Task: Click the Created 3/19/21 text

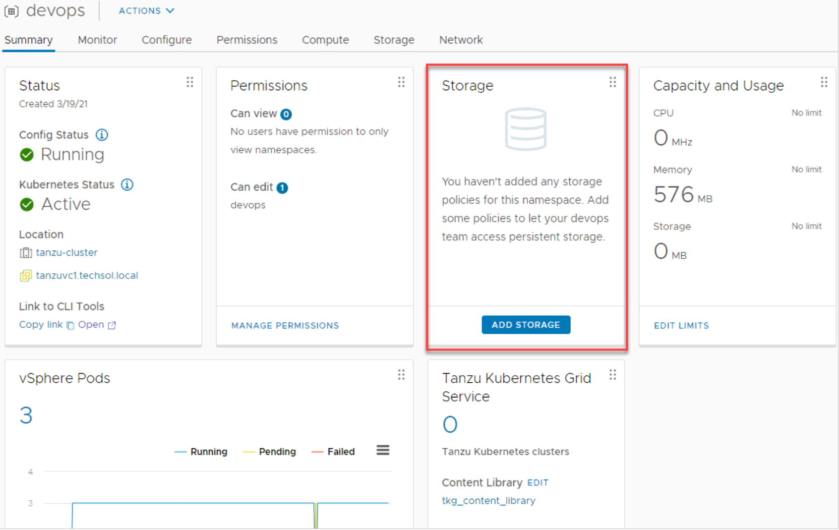Action: coord(53,104)
